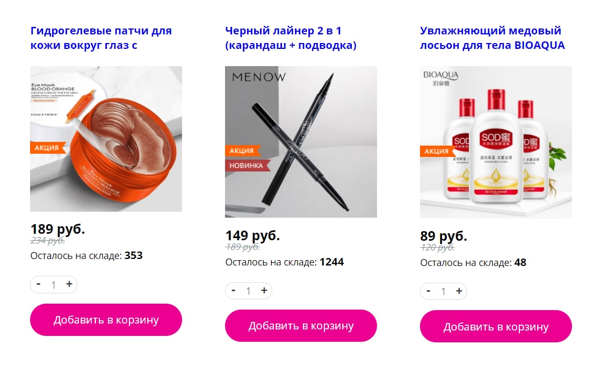Click plus button for black liner quantity
This screenshot has width=594, height=366.
tap(264, 291)
